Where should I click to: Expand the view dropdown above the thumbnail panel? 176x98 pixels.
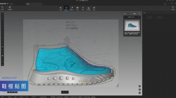click(x=127, y=14)
